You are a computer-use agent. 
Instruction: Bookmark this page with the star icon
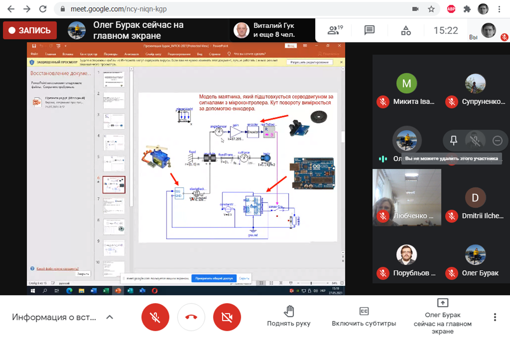[x=431, y=9]
